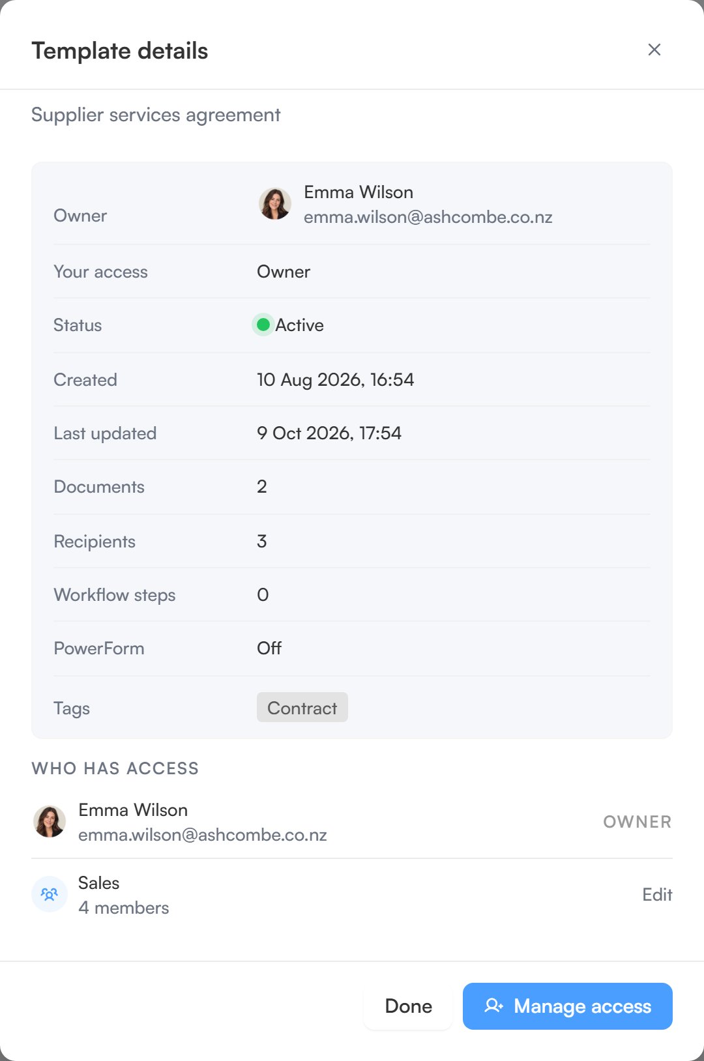Click Emma Wilson's avatar under Who has access
Viewport: 704px width, 1061px height.
(x=50, y=821)
